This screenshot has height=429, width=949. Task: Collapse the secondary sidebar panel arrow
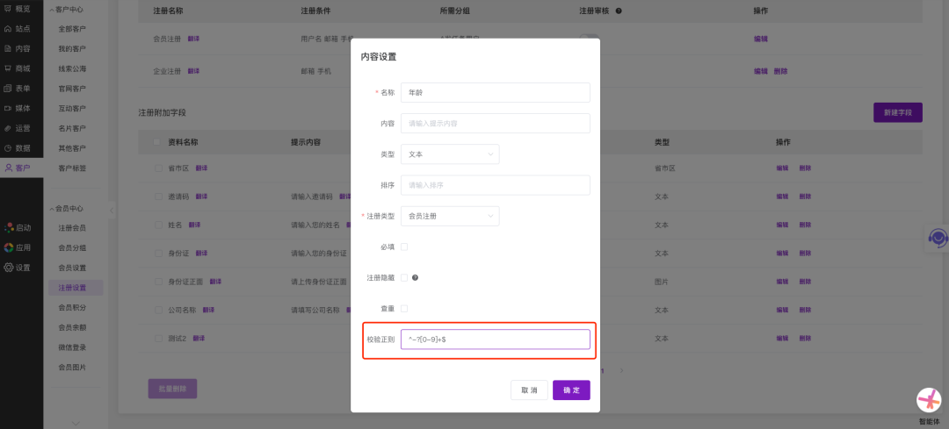[112, 211]
